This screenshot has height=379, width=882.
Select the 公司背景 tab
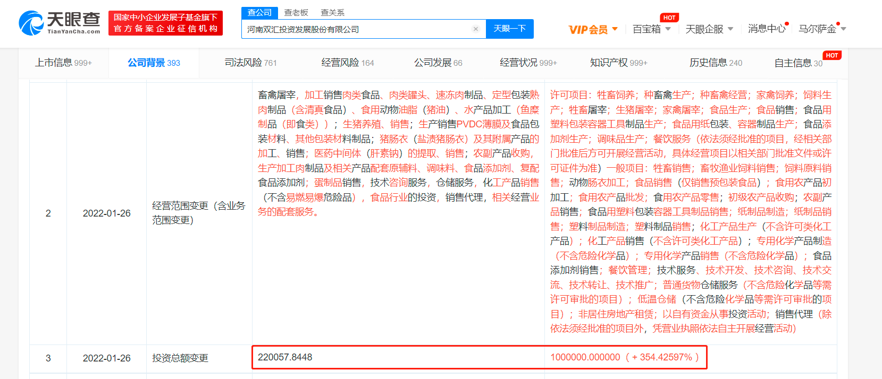click(154, 63)
